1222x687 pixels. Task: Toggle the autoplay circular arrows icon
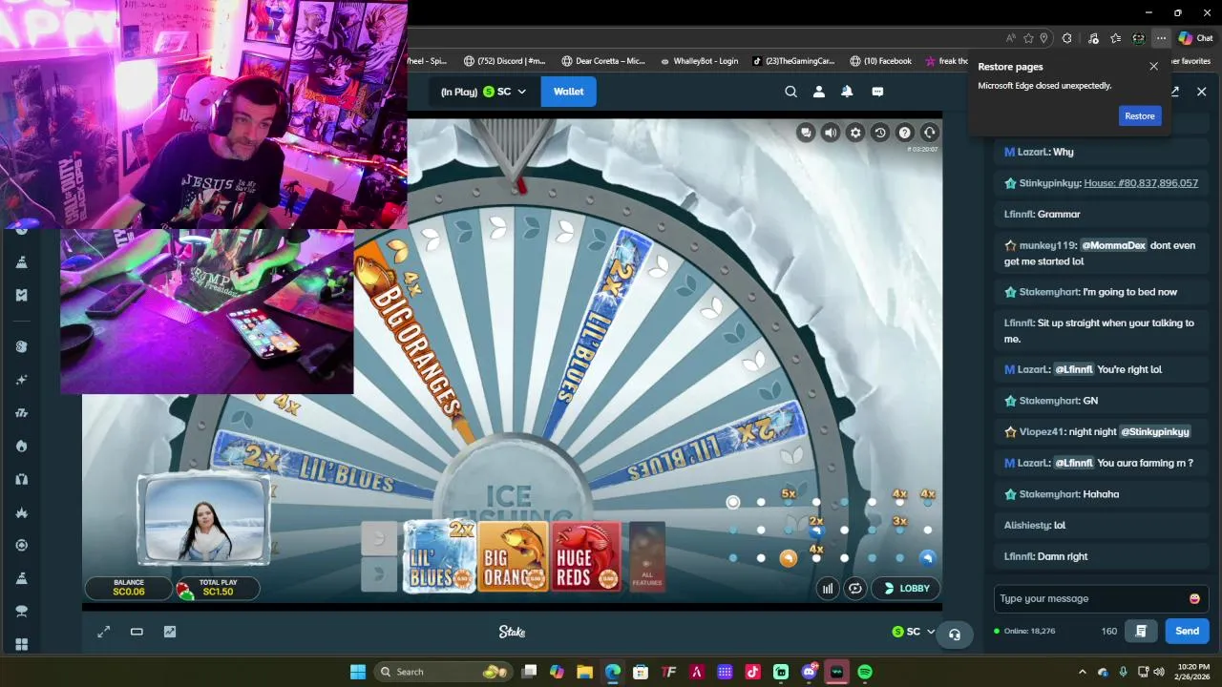(855, 589)
